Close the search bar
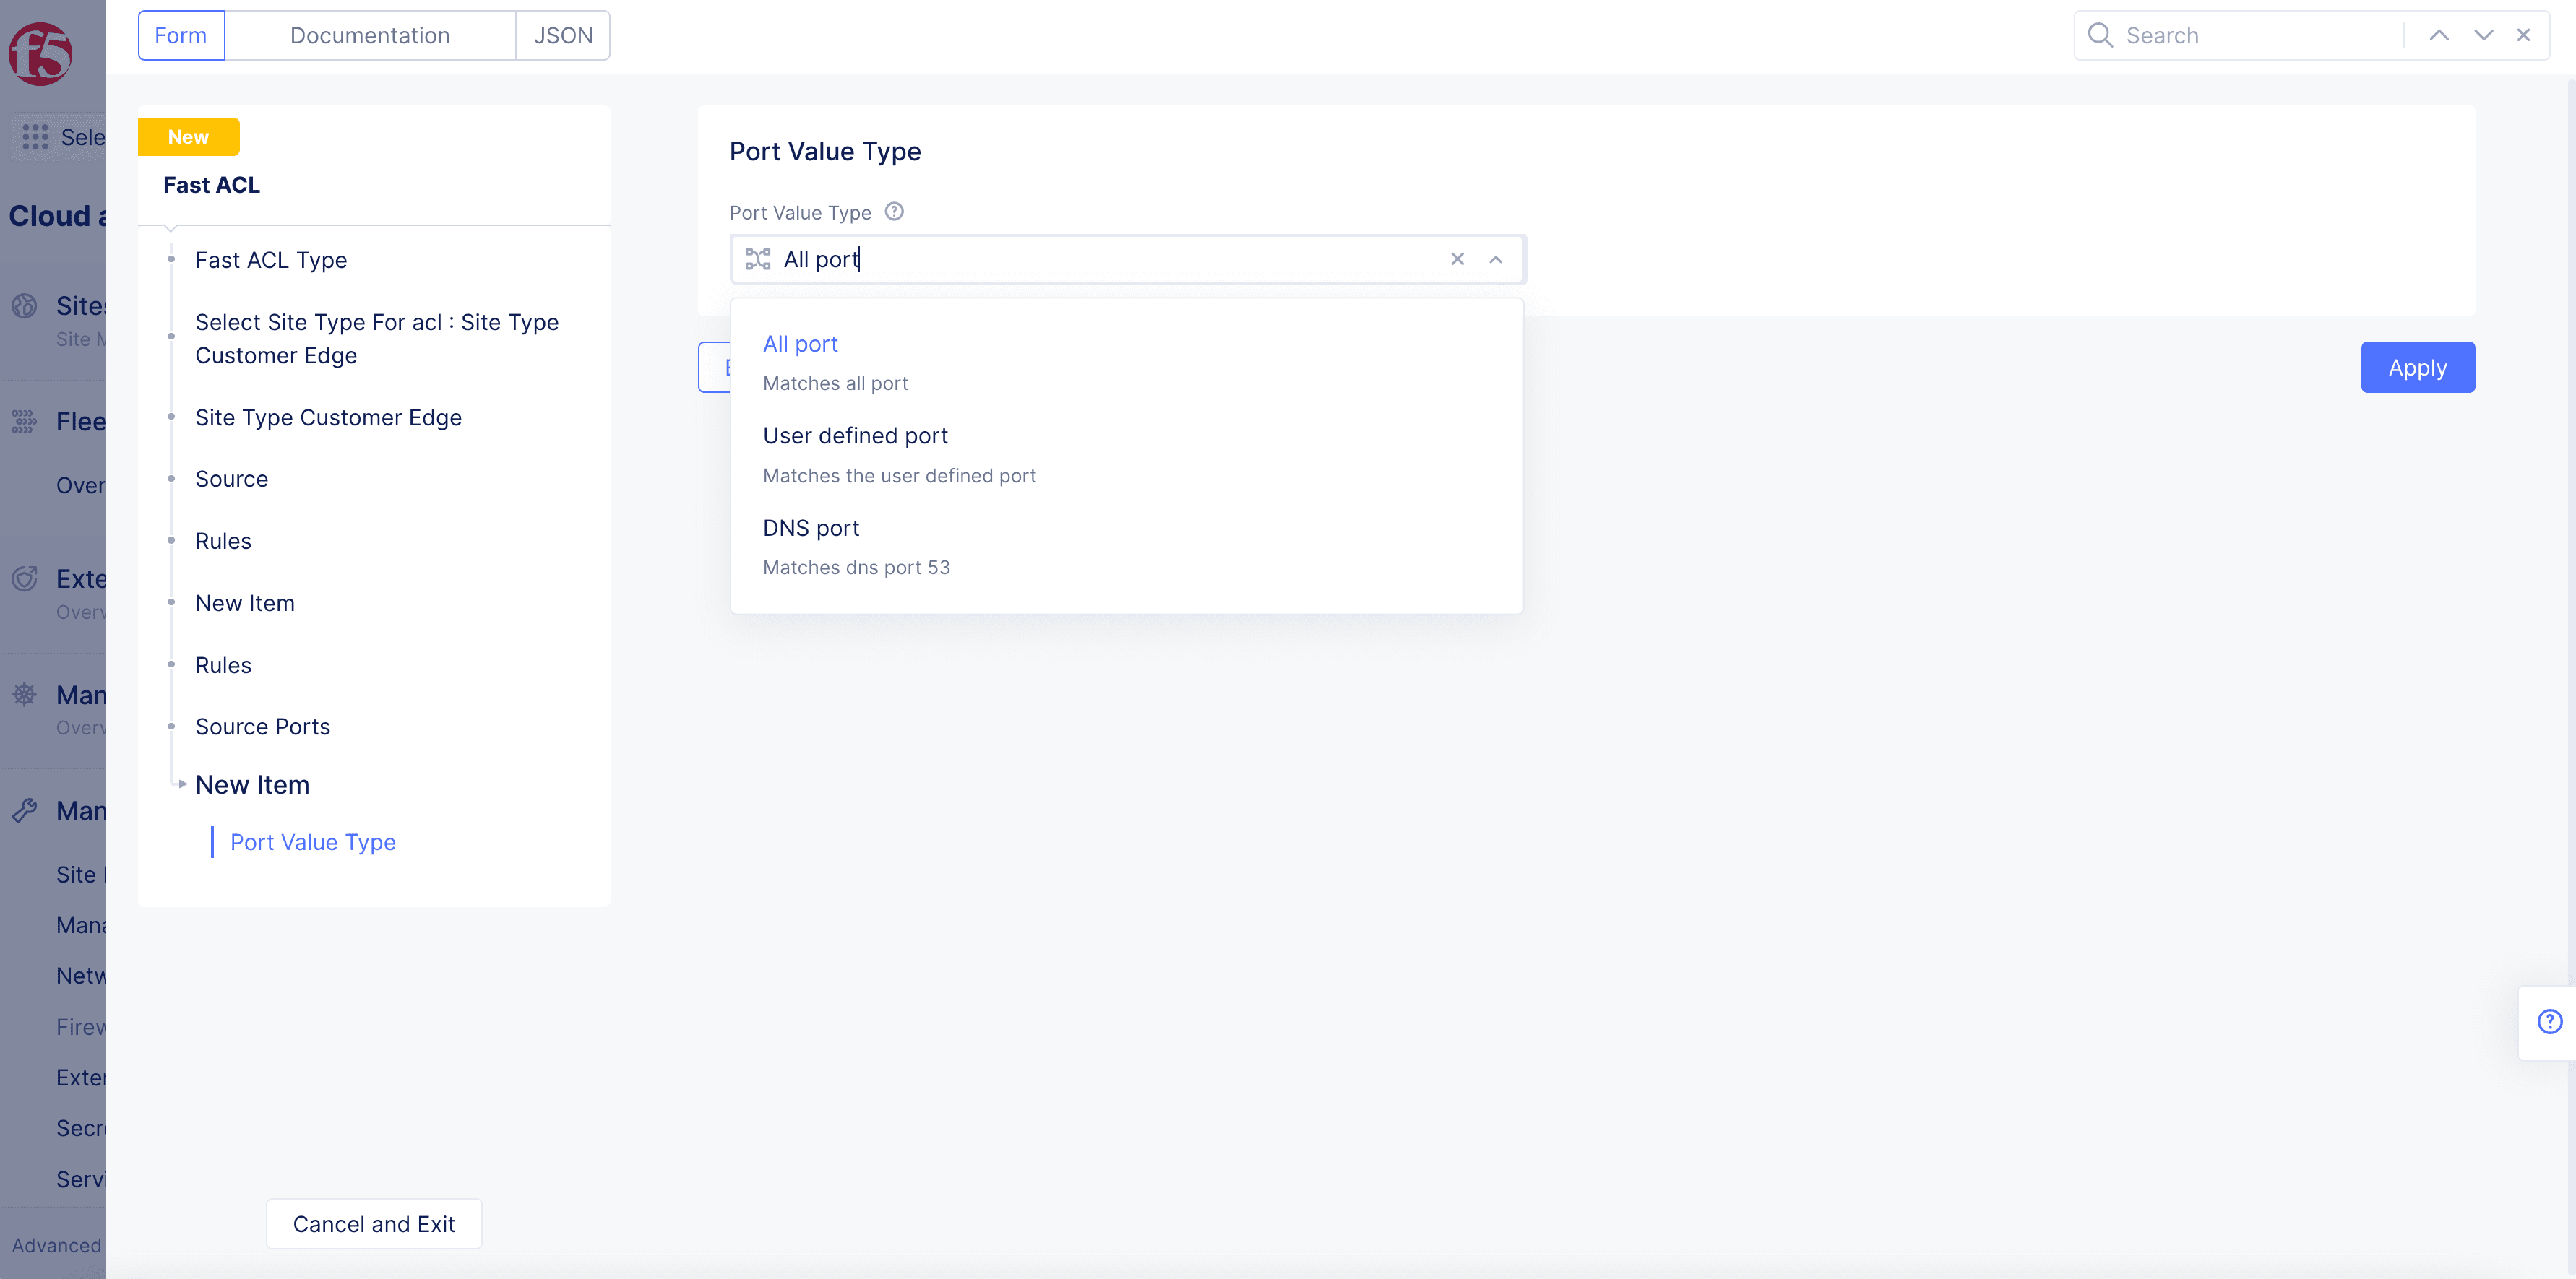Viewport: 2576px width, 1279px height. coord(2524,36)
